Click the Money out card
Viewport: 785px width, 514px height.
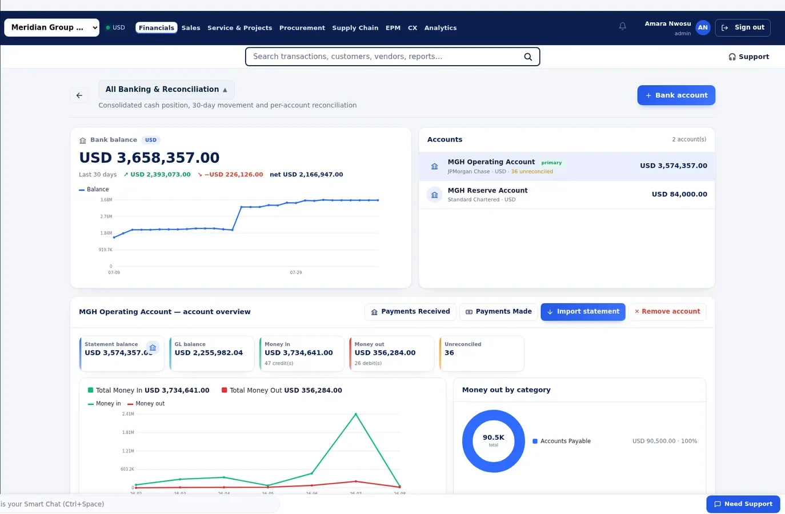pyautogui.click(x=391, y=354)
